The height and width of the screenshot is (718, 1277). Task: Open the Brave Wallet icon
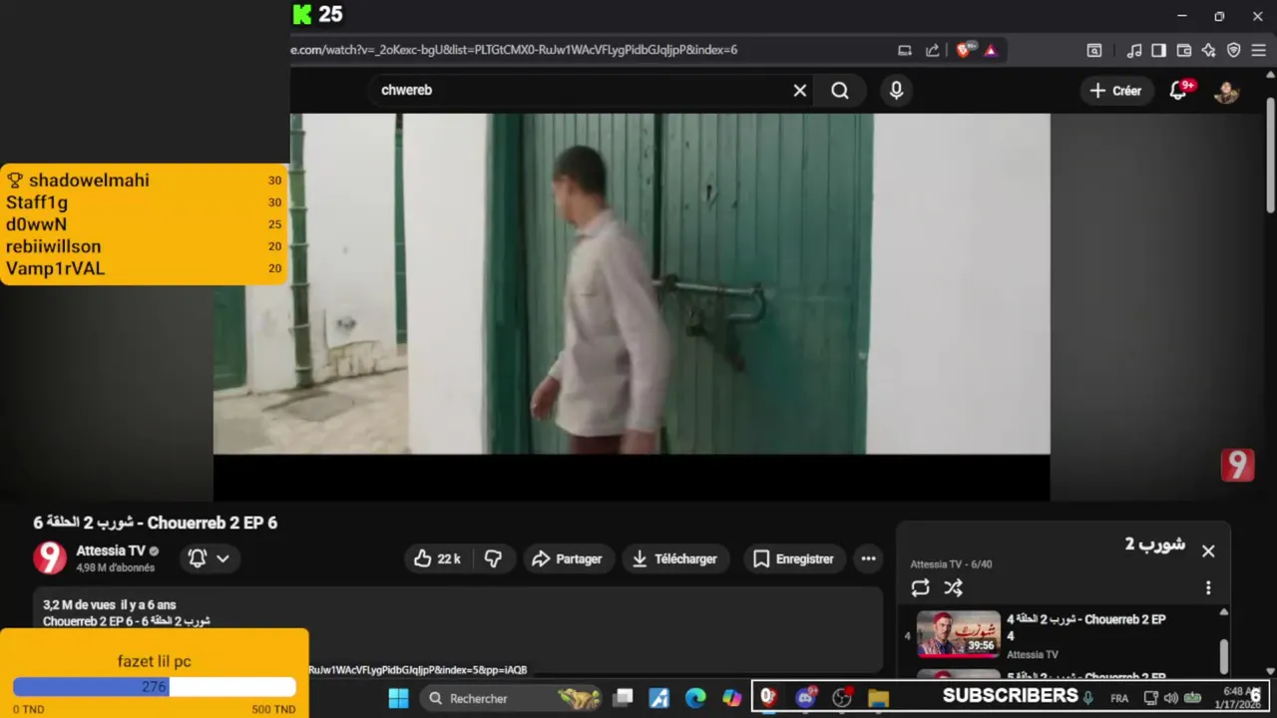click(x=1184, y=50)
